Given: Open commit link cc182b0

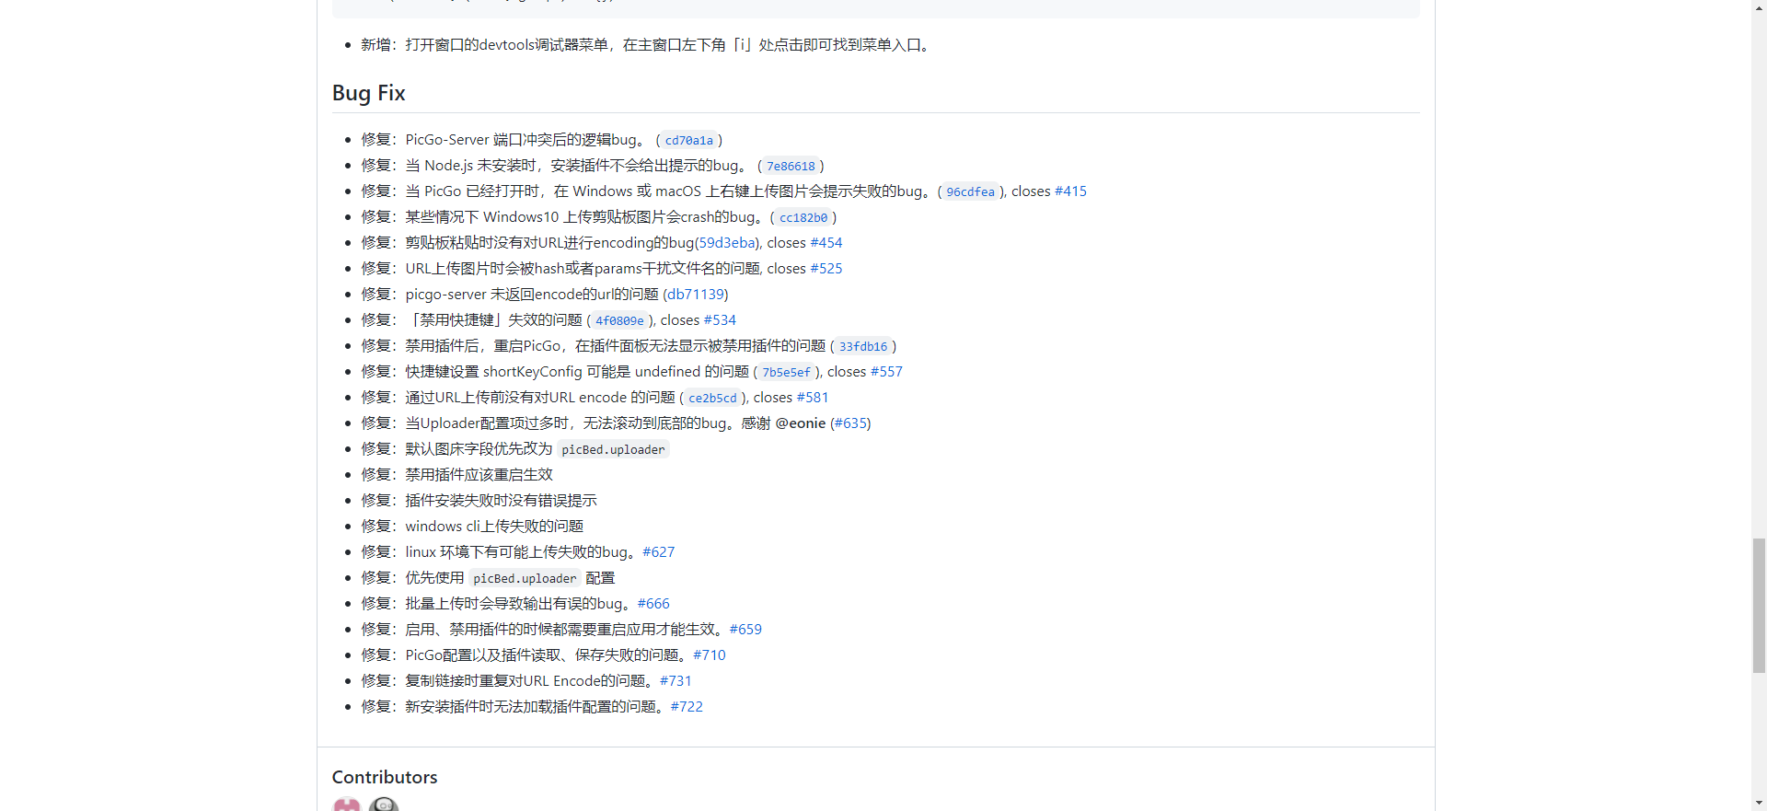Looking at the screenshot, I should click(803, 217).
